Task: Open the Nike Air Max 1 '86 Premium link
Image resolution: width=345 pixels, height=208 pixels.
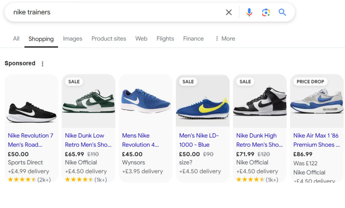Action: pos(316,140)
